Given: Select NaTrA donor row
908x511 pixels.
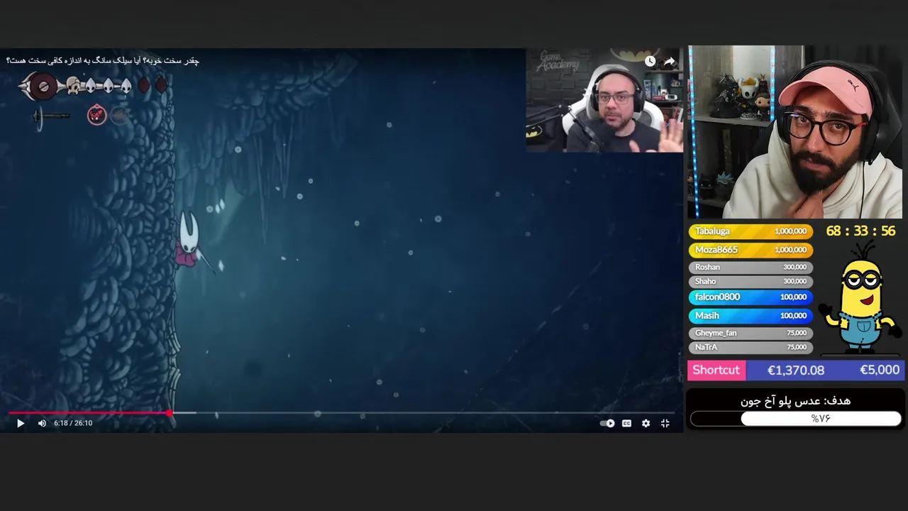Looking at the screenshot, I should [x=751, y=347].
